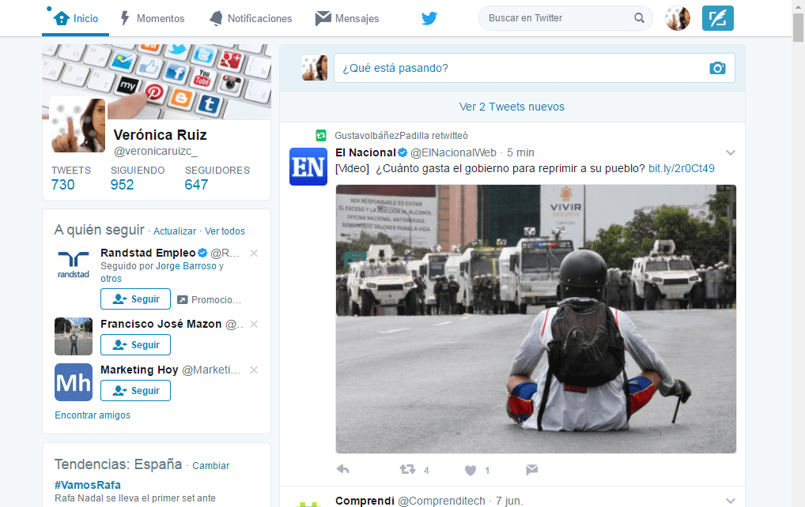Open the protest photo in the tweet
This screenshot has height=507, width=805.
click(535, 319)
